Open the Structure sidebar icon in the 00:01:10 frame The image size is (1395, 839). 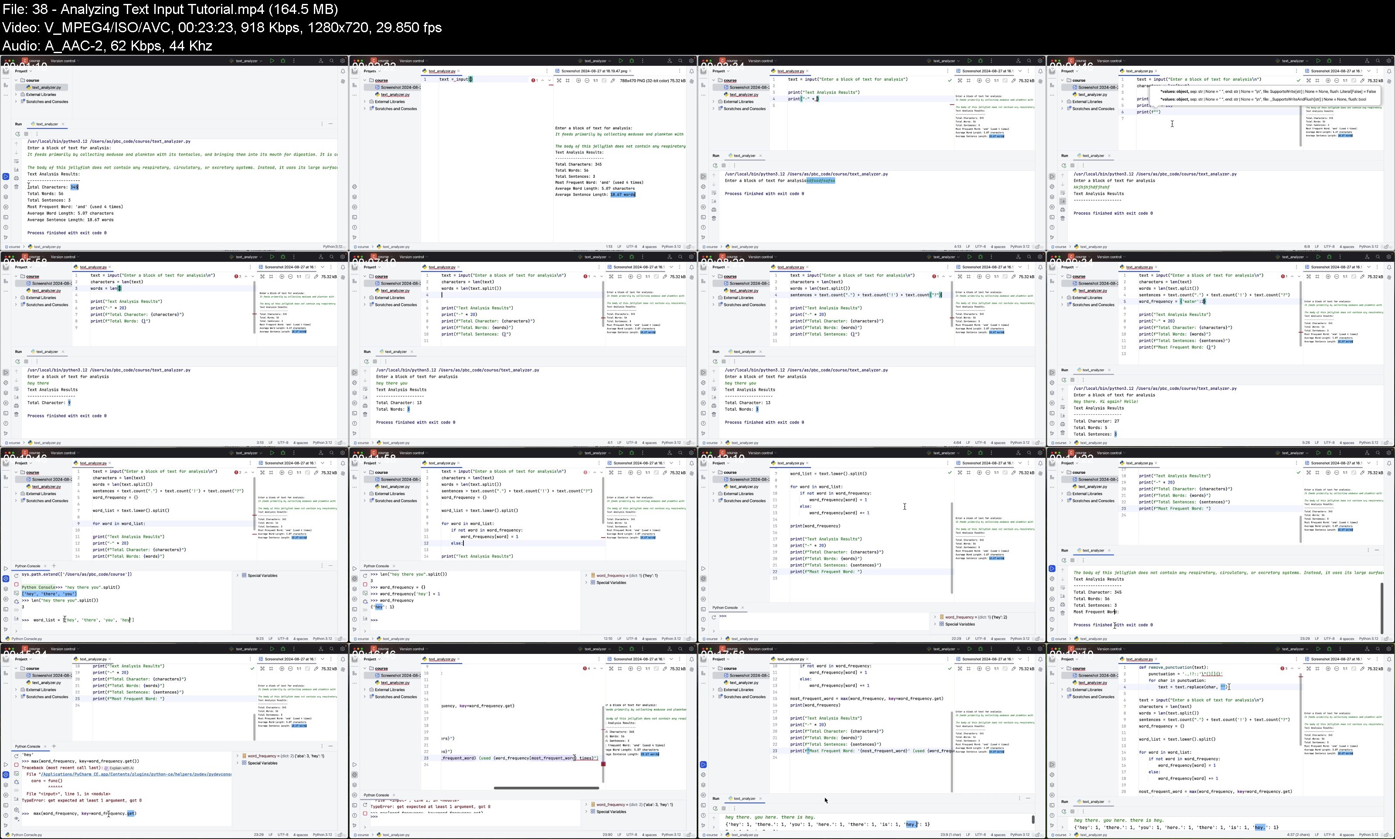click(x=6, y=85)
